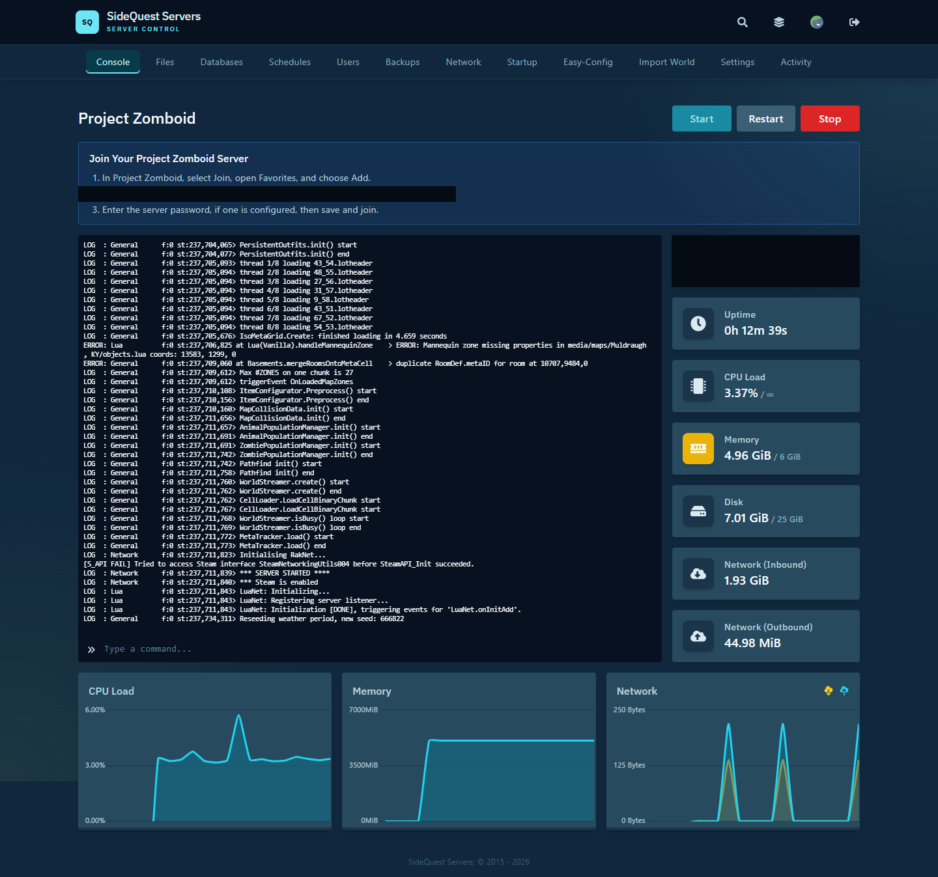Open the Backups tab

[x=403, y=62]
